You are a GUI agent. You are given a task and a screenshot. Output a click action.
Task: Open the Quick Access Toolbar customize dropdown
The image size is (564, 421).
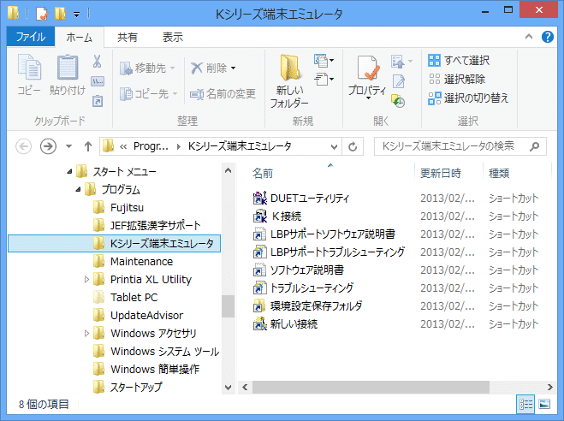[x=77, y=15]
